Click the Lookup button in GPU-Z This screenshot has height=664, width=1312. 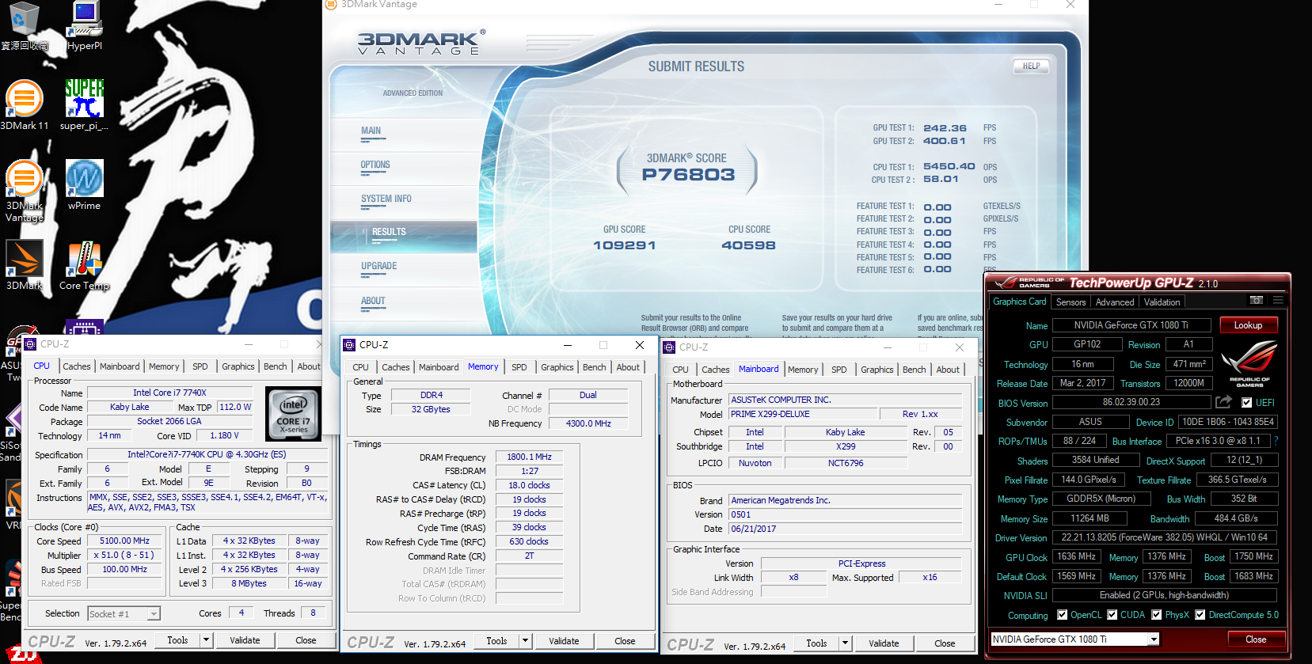pos(1248,325)
